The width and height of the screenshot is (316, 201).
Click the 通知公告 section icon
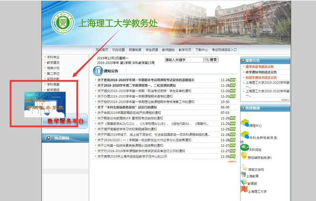pos(98,71)
